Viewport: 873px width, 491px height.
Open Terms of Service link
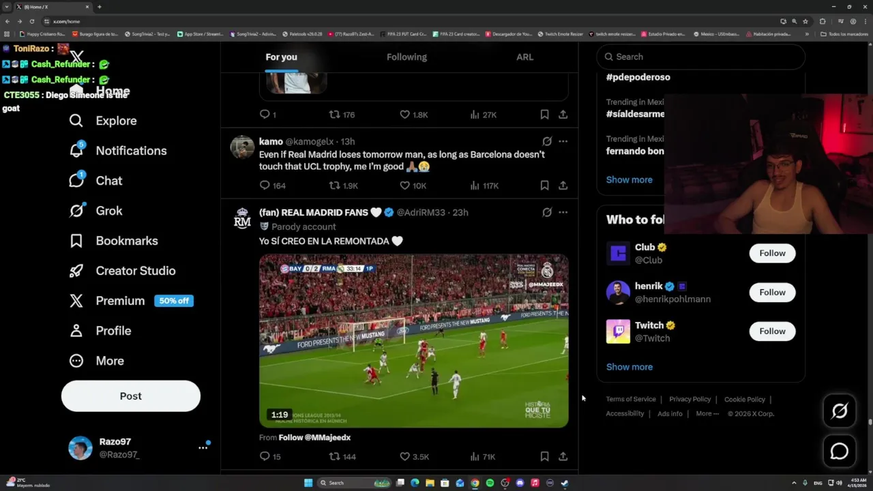pyautogui.click(x=631, y=400)
